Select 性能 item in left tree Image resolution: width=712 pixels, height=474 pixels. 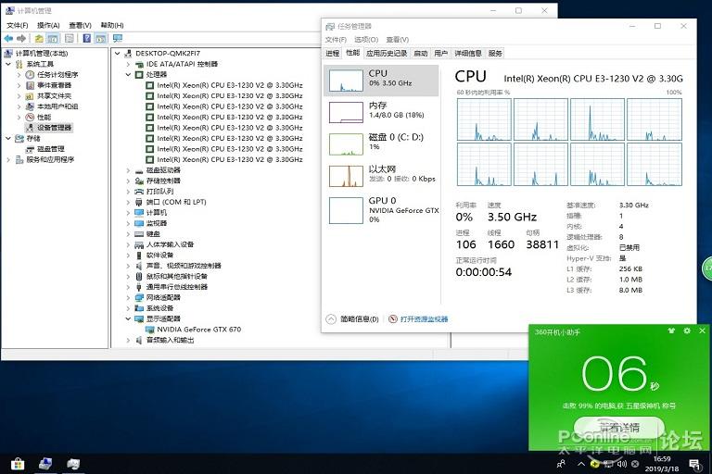(44, 117)
